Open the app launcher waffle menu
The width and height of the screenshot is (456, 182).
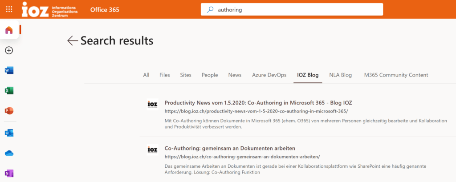(x=9, y=9)
